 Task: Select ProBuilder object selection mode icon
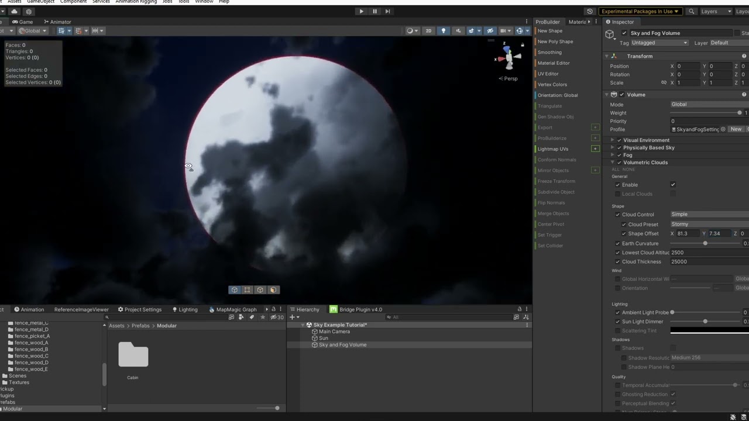[235, 290]
